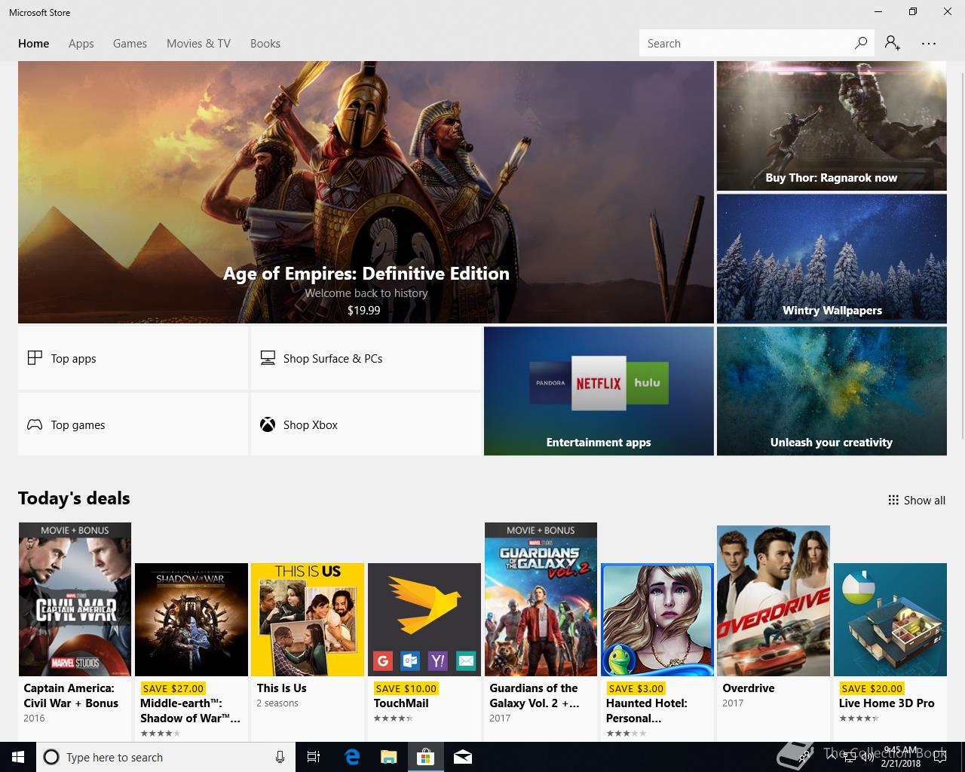
Task: Click the Microsoft Store taskbar icon
Action: tap(425, 757)
